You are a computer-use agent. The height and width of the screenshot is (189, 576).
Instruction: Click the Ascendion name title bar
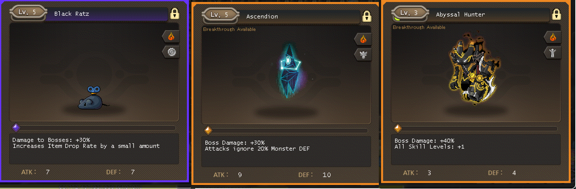click(x=299, y=17)
